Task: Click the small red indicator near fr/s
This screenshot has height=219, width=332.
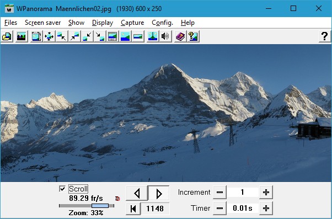Action: (117, 199)
